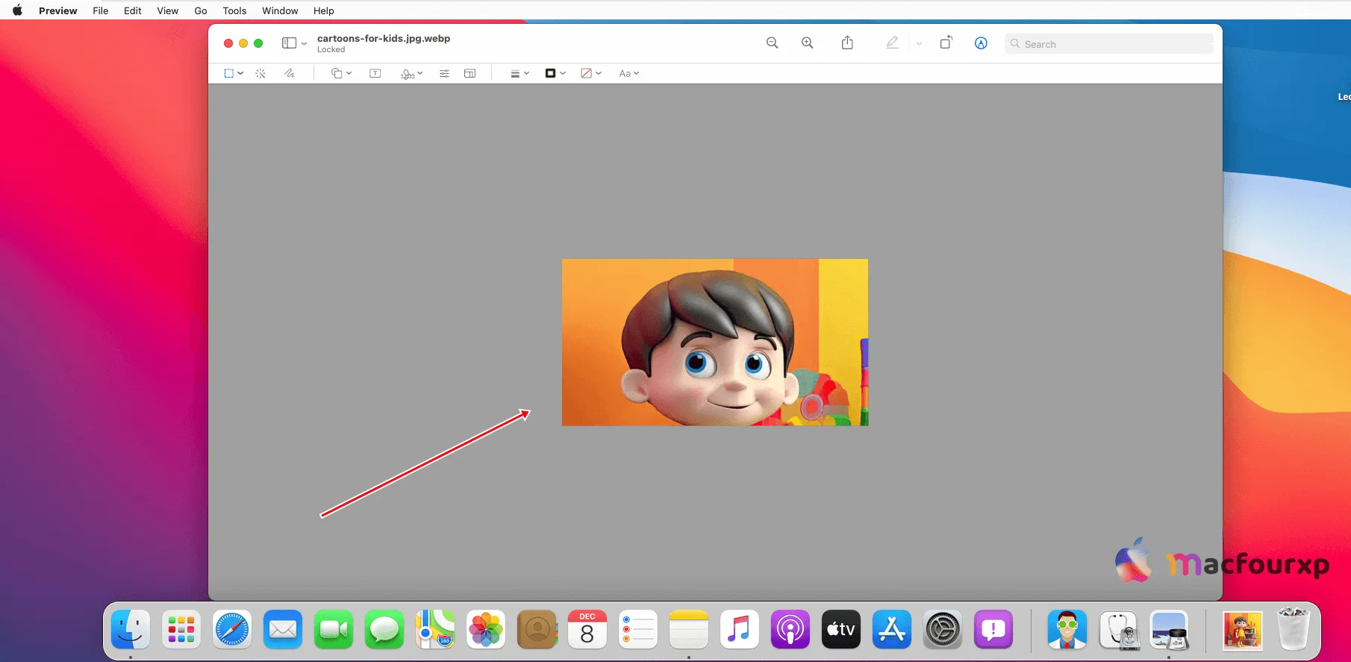Select the Text box tool

(x=375, y=73)
